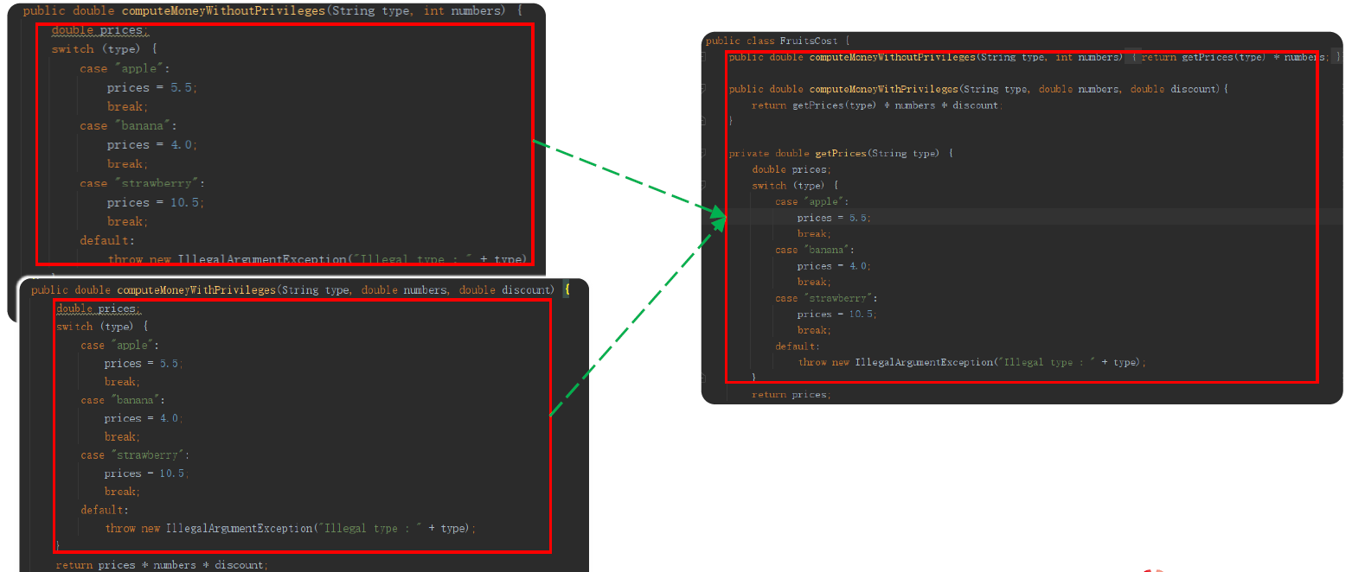The image size is (1352, 572).
Task: Collapse getPrices method fold marker in gutter
Action: [703, 153]
